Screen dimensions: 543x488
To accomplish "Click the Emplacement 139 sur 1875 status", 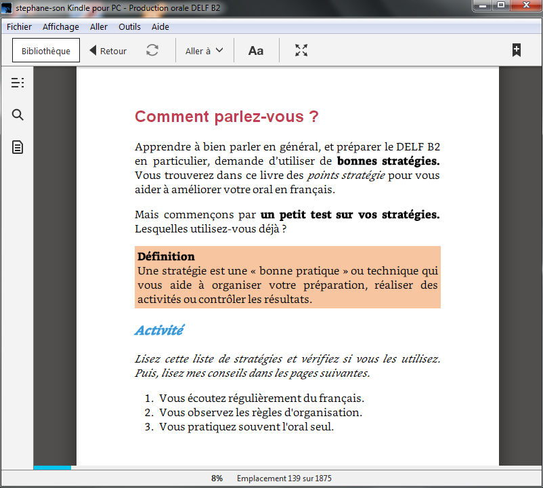I will 284,479.
